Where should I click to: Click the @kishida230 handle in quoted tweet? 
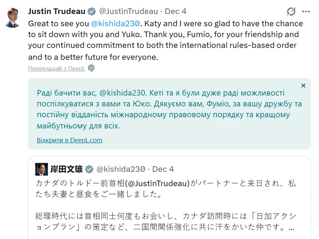point(120,169)
